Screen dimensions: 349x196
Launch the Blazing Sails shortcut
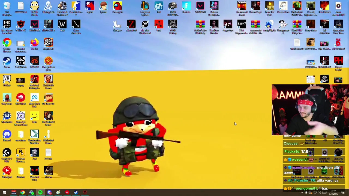(48, 8)
